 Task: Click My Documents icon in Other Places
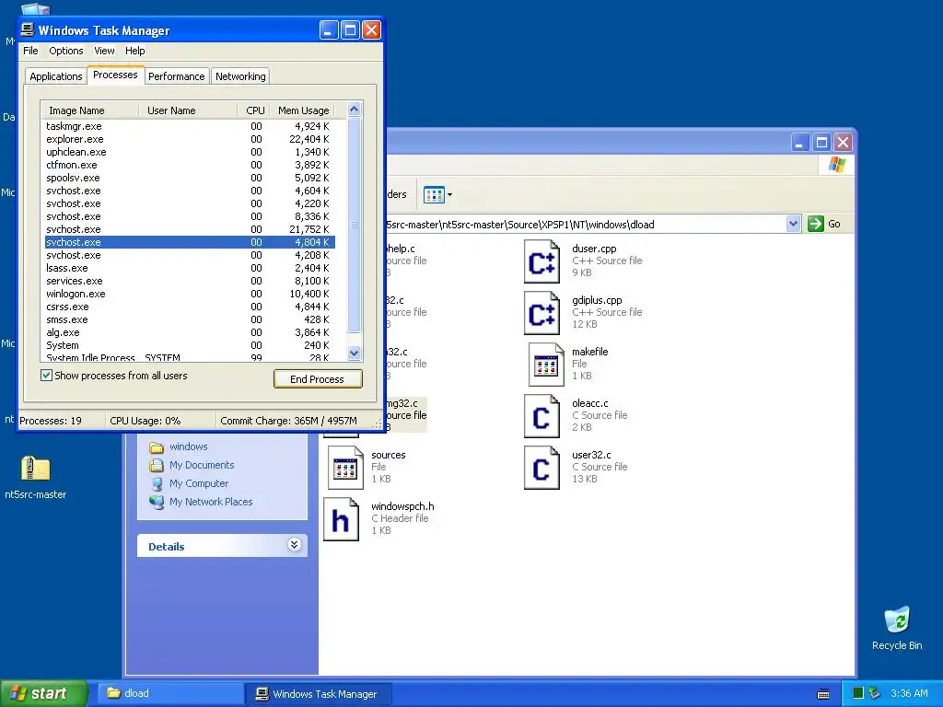click(157, 465)
